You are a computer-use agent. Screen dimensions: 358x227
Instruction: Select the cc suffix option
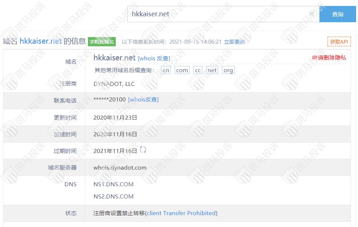click(x=198, y=70)
